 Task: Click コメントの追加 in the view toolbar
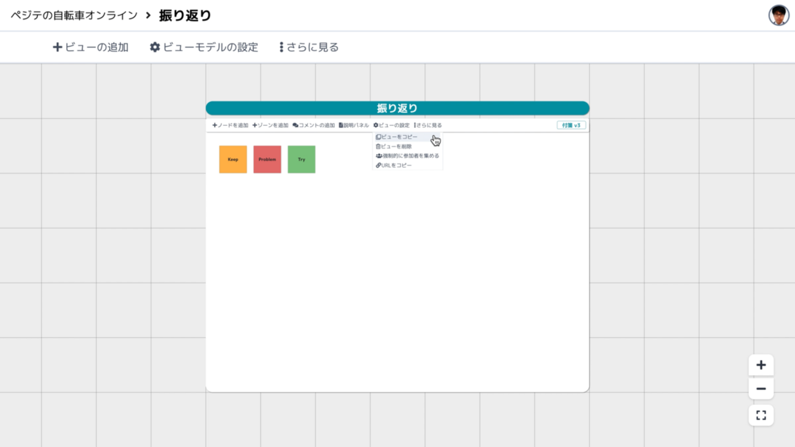[314, 125]
